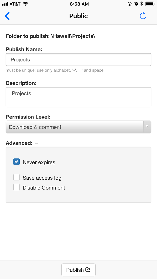157x279 pixels.
Task: Tap the Publish button
Action: 78,270
